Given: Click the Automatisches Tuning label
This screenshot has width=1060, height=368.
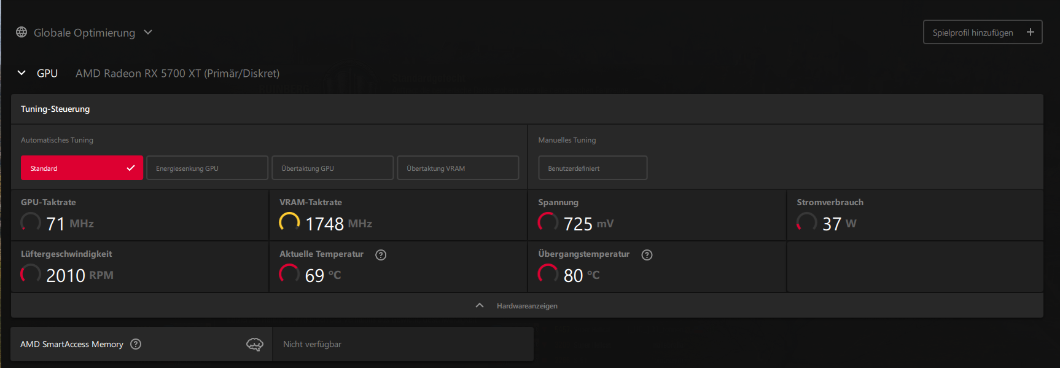Looking at the screenshot, I should click(x=57, y=140).
